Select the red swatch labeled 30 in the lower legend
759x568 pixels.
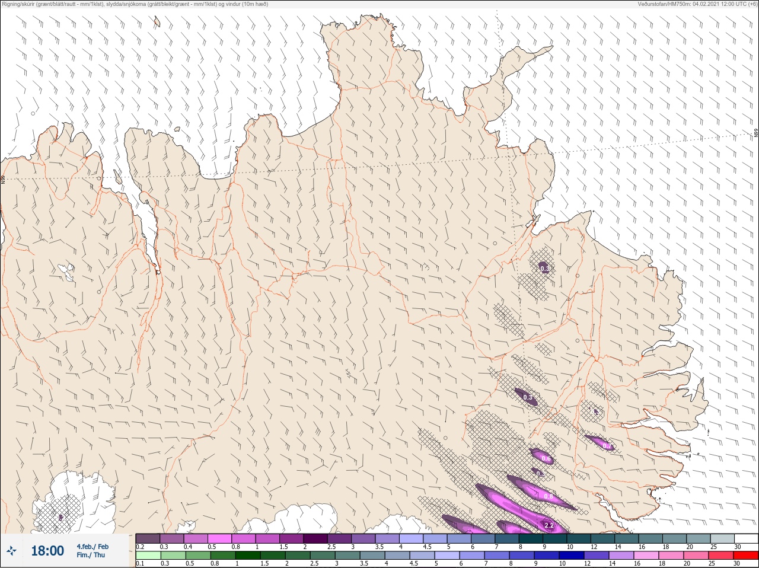click(x=746, y=556)
